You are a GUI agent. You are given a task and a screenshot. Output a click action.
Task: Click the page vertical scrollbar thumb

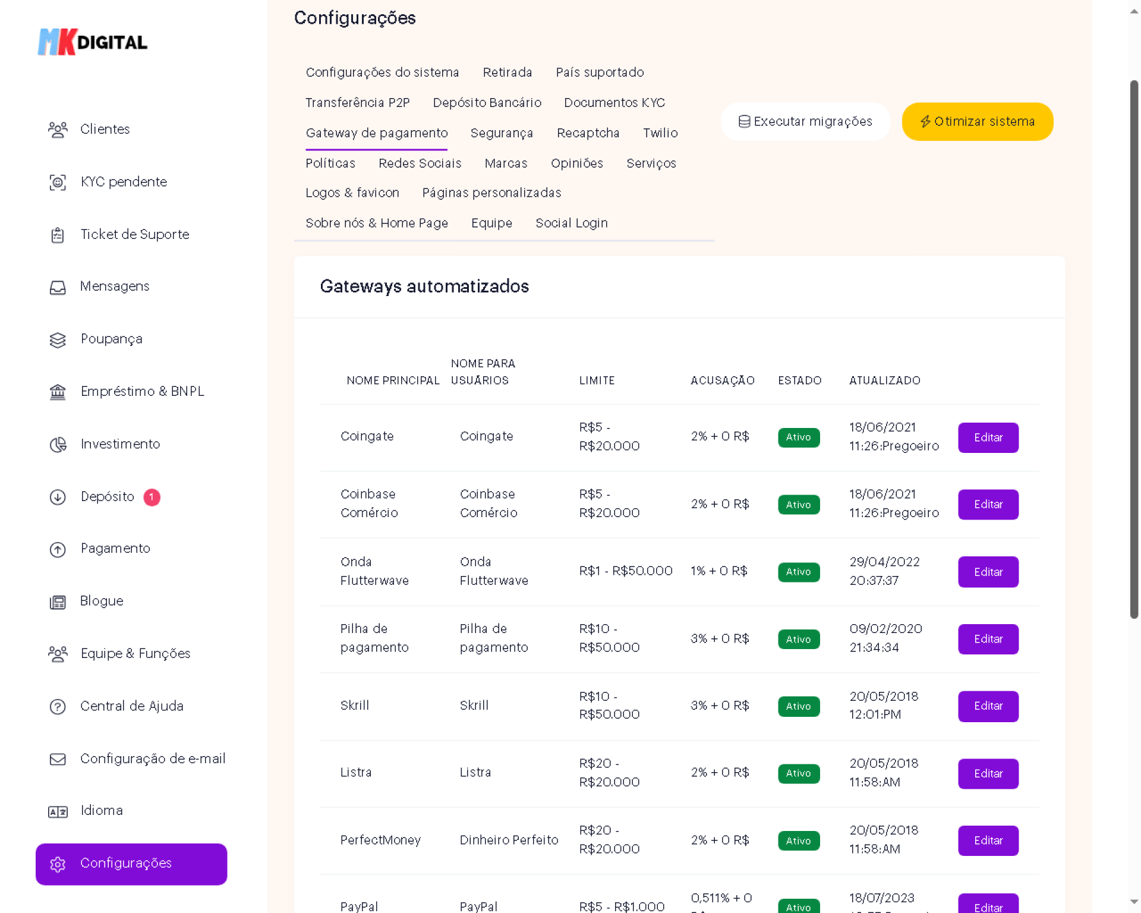(x=1134, y=350)
